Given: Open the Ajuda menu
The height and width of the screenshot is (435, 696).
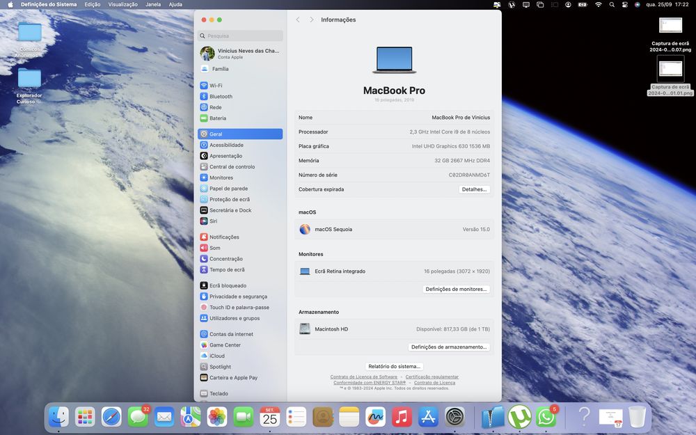Looking at the screenshot, I should coord(175,4).
